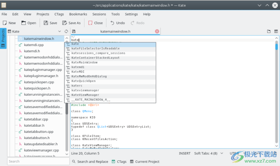Screen dimensions: 280x166
Task: Open the Current Project tool view
Action: (145, 161)
